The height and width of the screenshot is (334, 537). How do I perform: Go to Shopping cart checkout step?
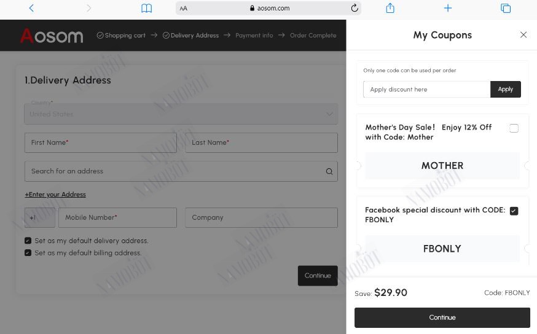click(121, 35)
